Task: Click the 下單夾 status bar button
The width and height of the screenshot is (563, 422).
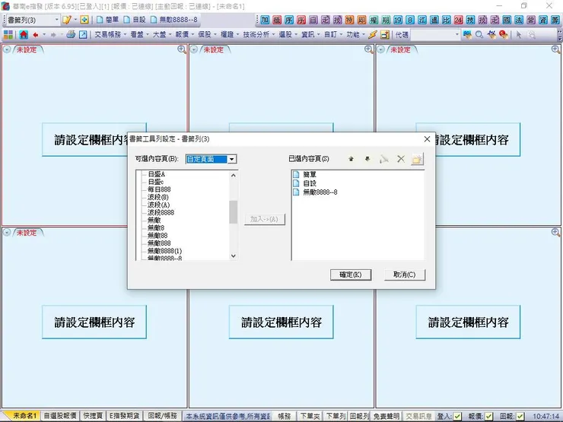Action: point(310,416)
